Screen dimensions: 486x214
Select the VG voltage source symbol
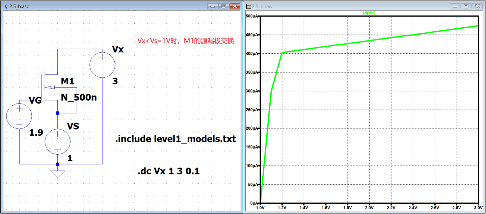(19, 116)
